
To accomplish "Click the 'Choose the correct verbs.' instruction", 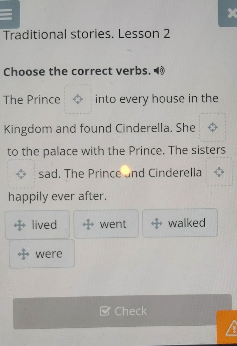I will click(77, 71).
